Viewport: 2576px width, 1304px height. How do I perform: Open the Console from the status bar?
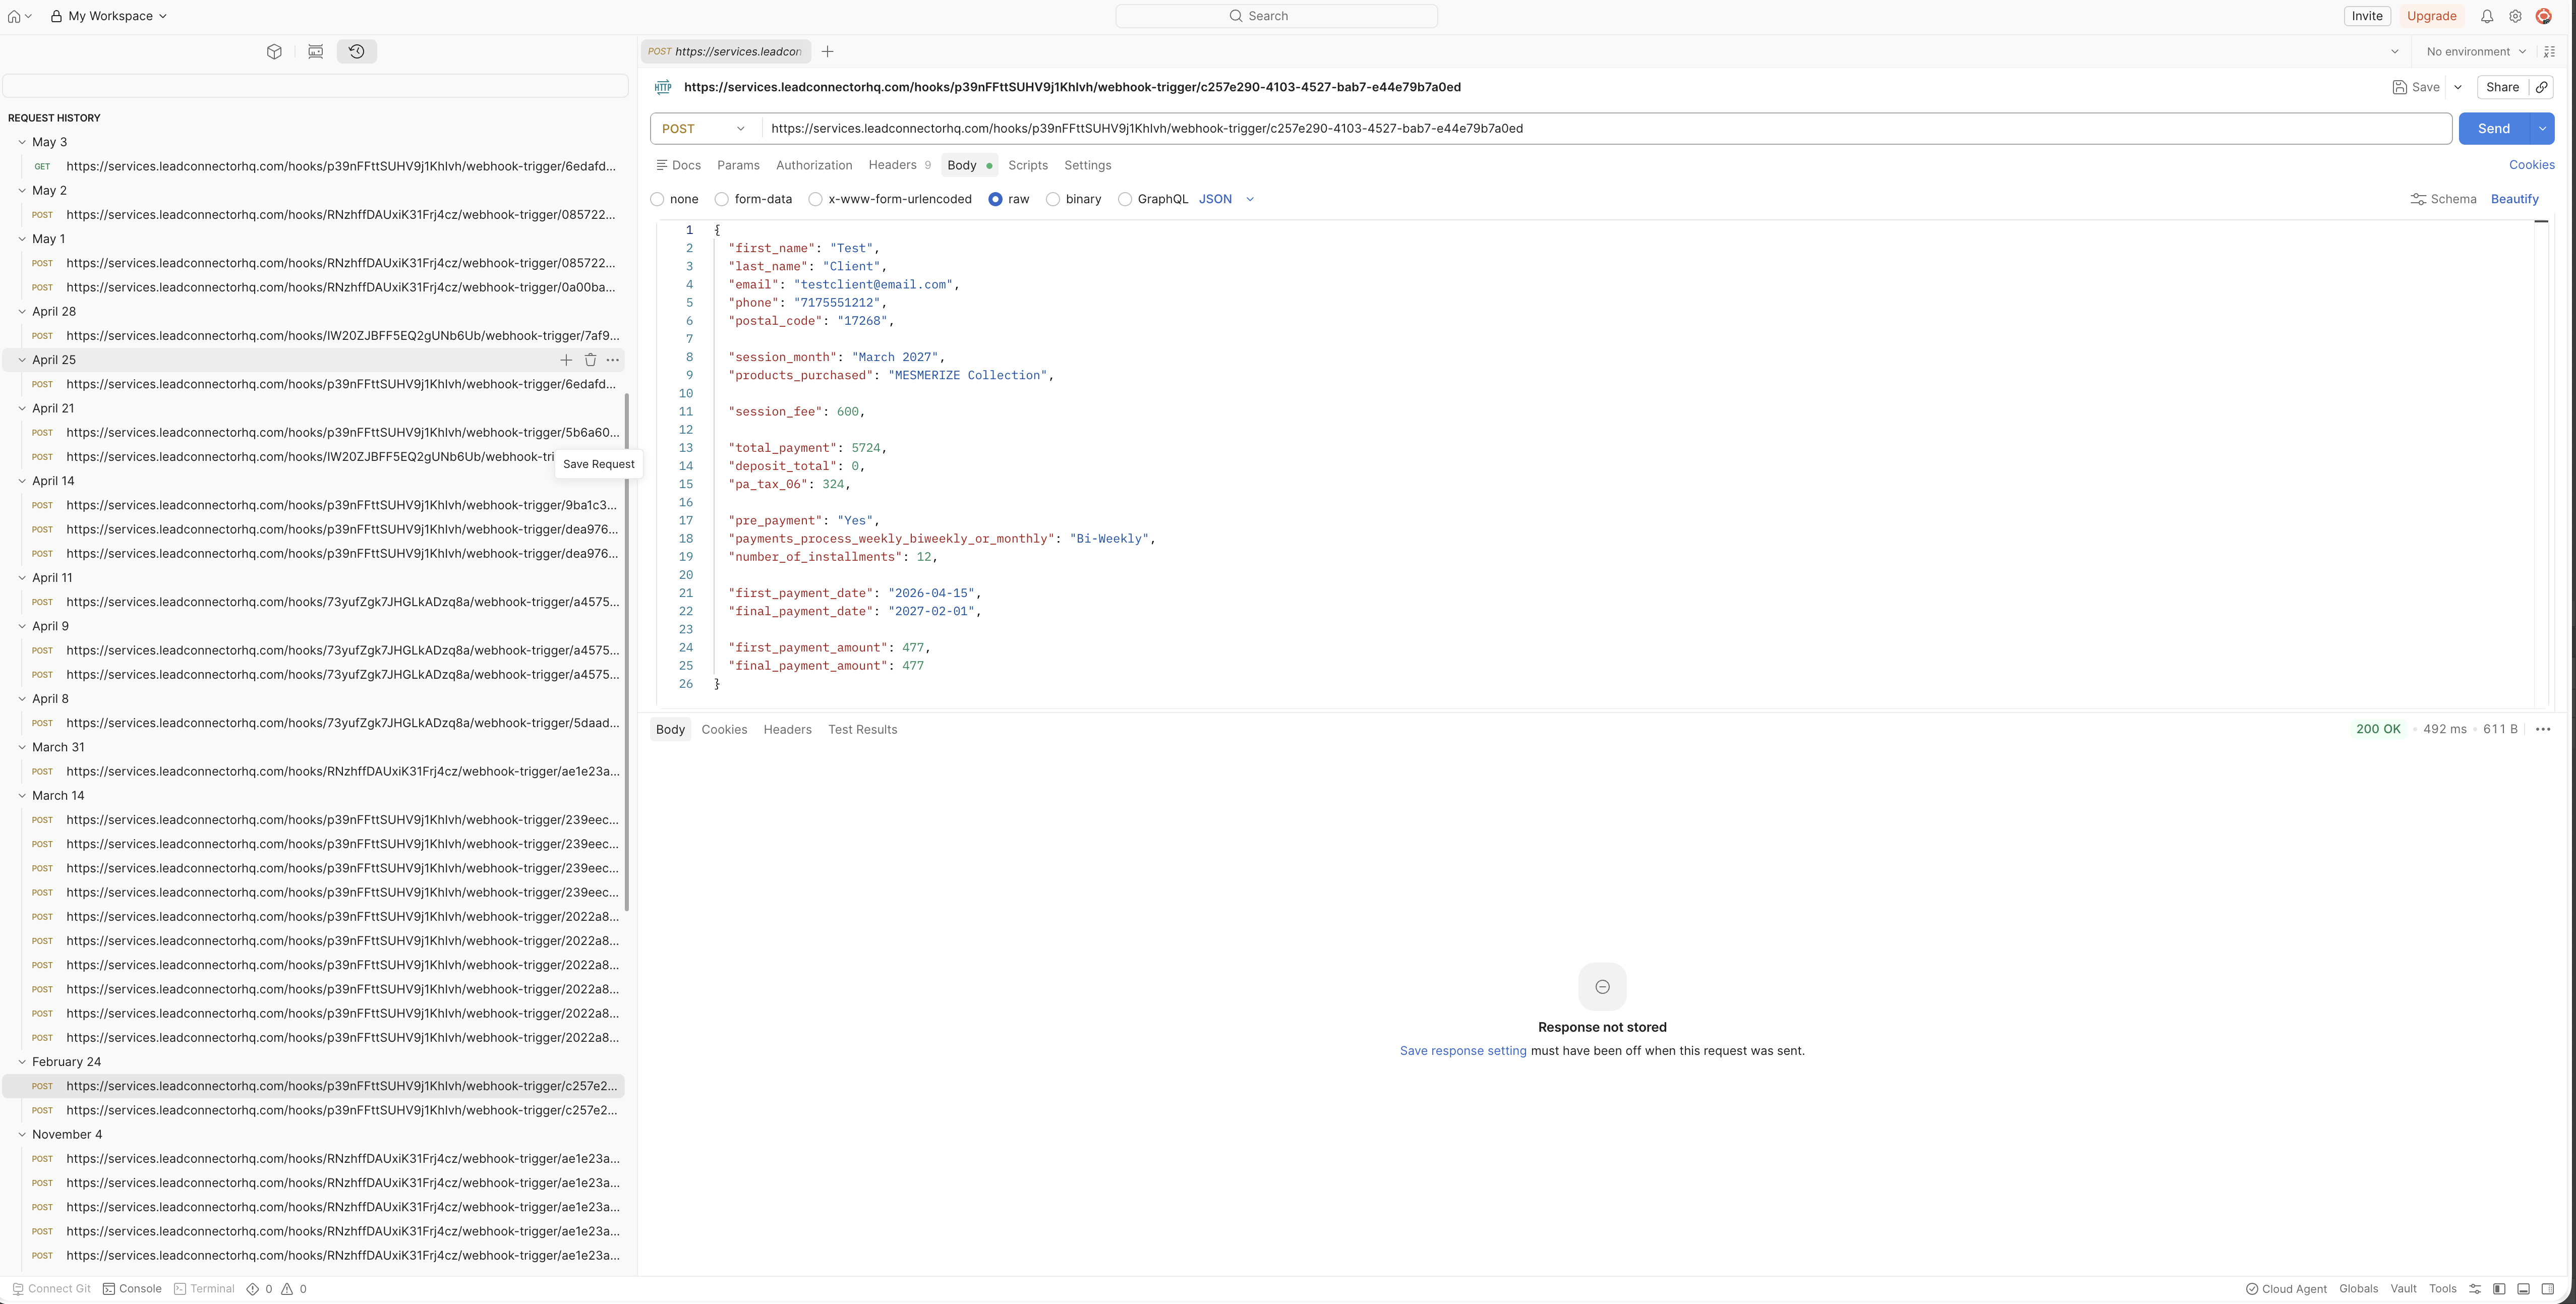(132, 1289)
